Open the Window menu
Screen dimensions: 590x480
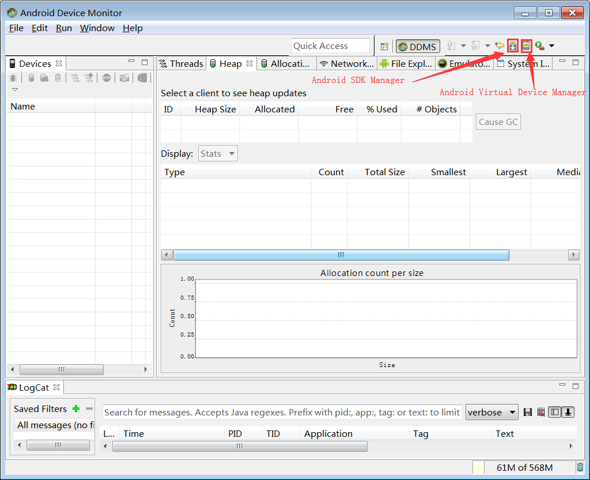(x=97, y=28)
